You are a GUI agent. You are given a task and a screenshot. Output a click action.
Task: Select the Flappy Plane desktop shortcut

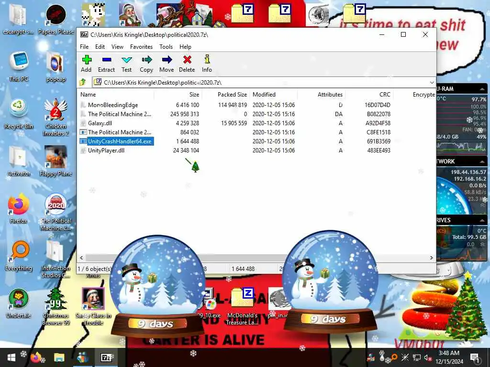coord(56,162)
